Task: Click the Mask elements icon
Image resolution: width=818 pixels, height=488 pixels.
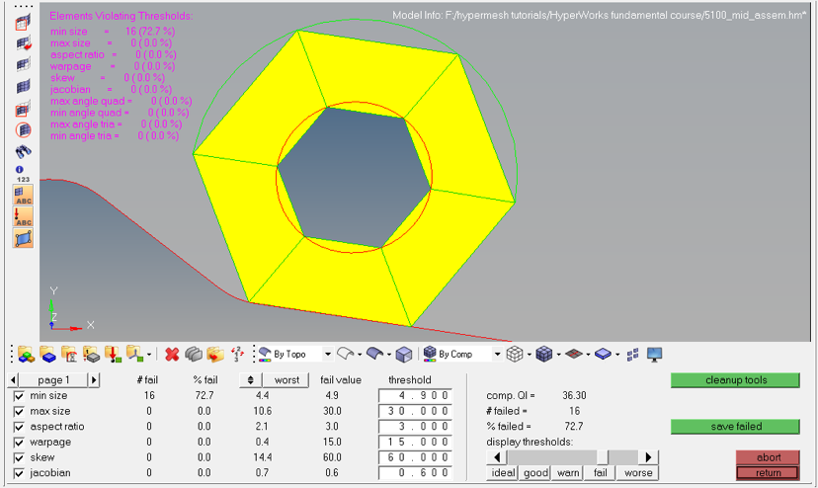Action: (x=23, y=23)
